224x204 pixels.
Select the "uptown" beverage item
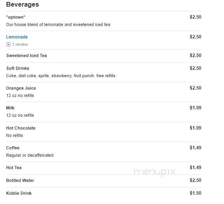tap(16, 17)
